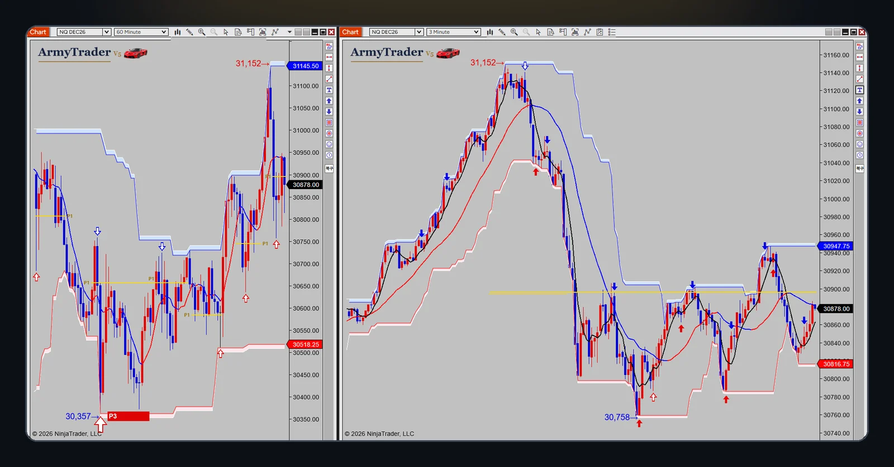
Task: Select the drawing pencil tool in the 60 Minute chart
Action: (189, 32)
